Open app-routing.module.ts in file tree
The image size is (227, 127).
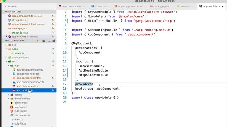[29, 70]
